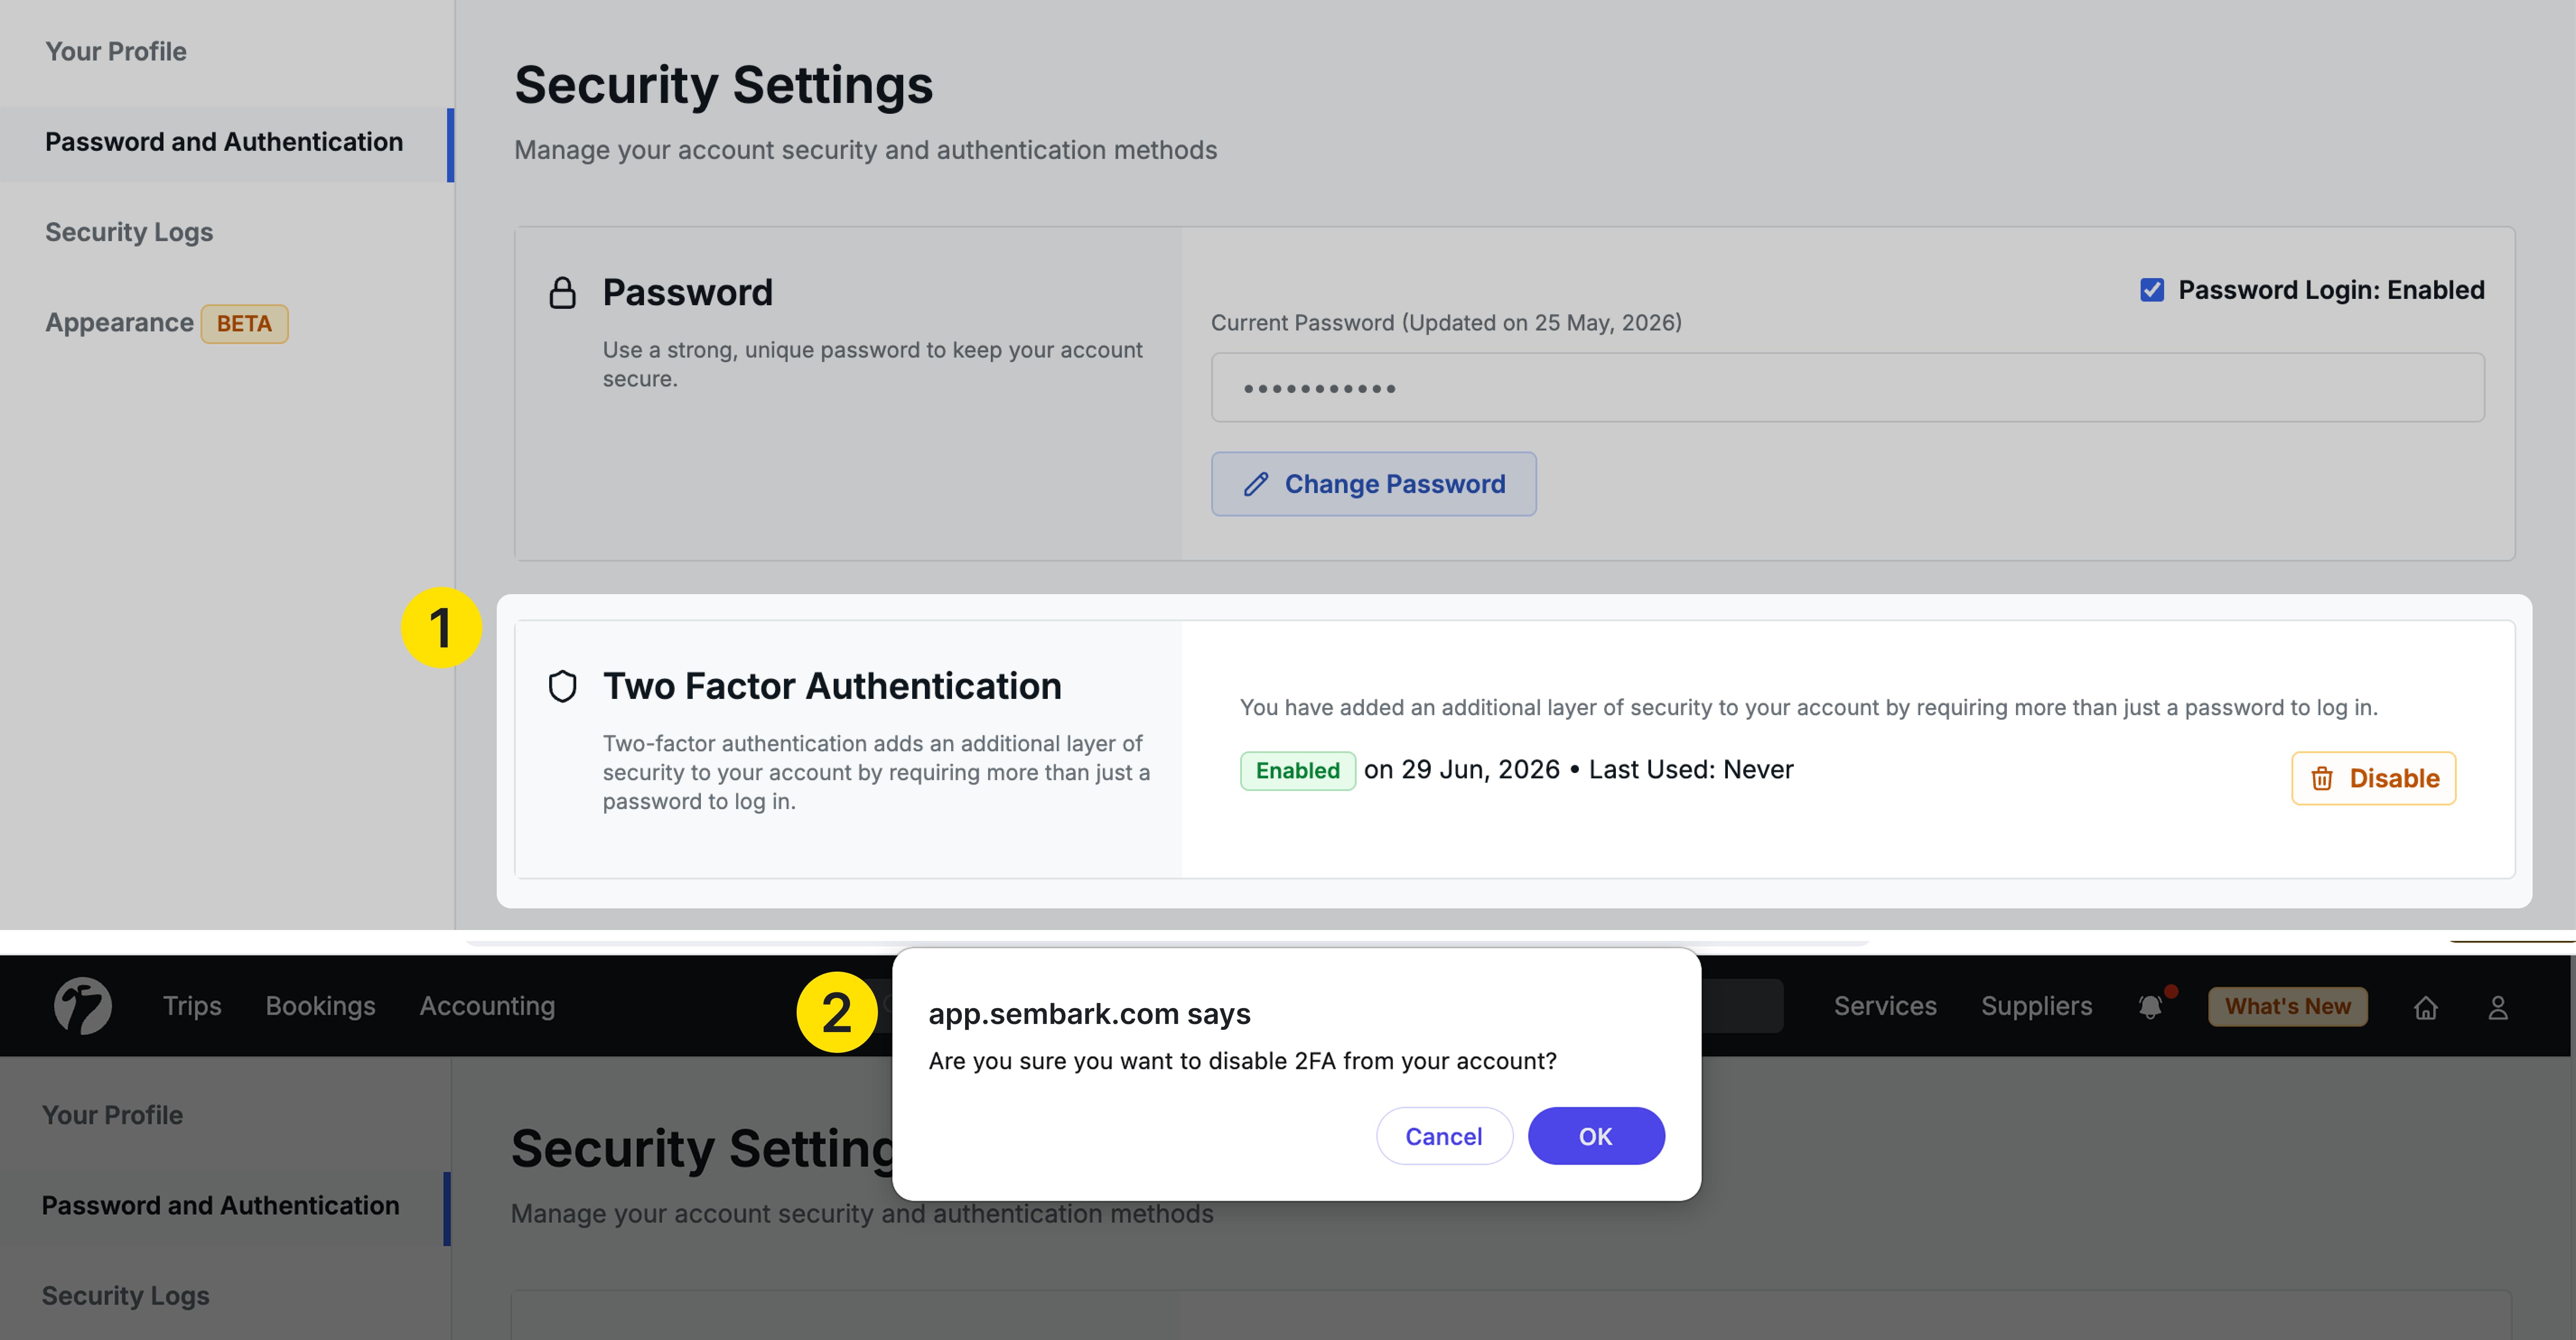Click the Security Settings page heading
The image size is (2576, 1340).
(x=723, y=85)
